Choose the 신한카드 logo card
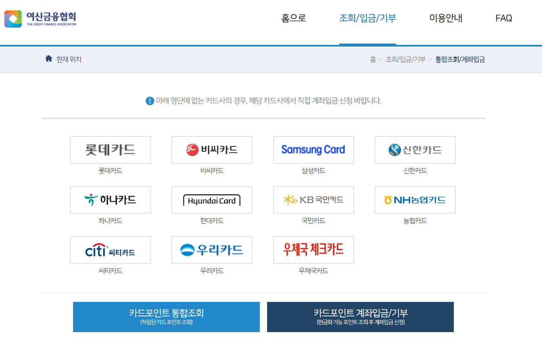 pos(415,150)
